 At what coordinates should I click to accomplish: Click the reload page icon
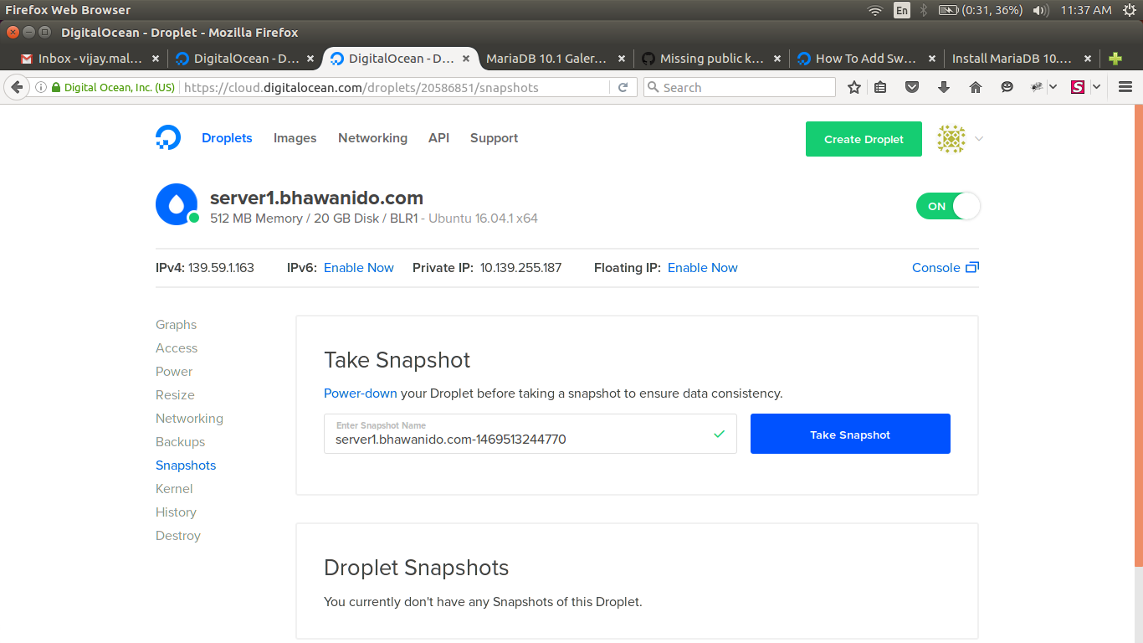point(623,87)
